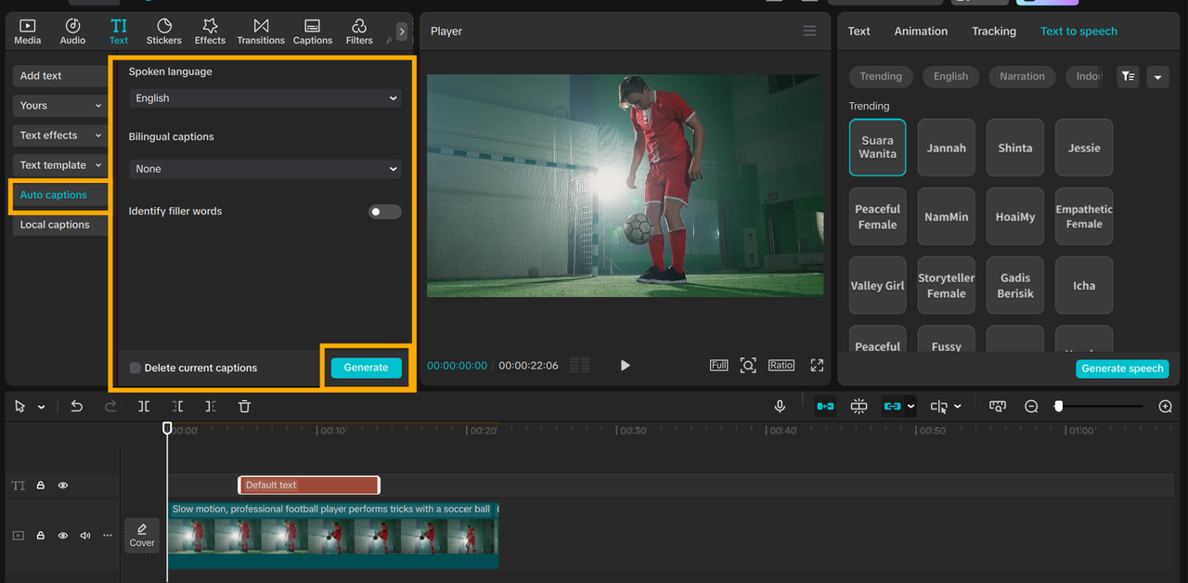This screenshot has width=1188, height=583.
Task: Play the video preview
Action: point(625,366)
